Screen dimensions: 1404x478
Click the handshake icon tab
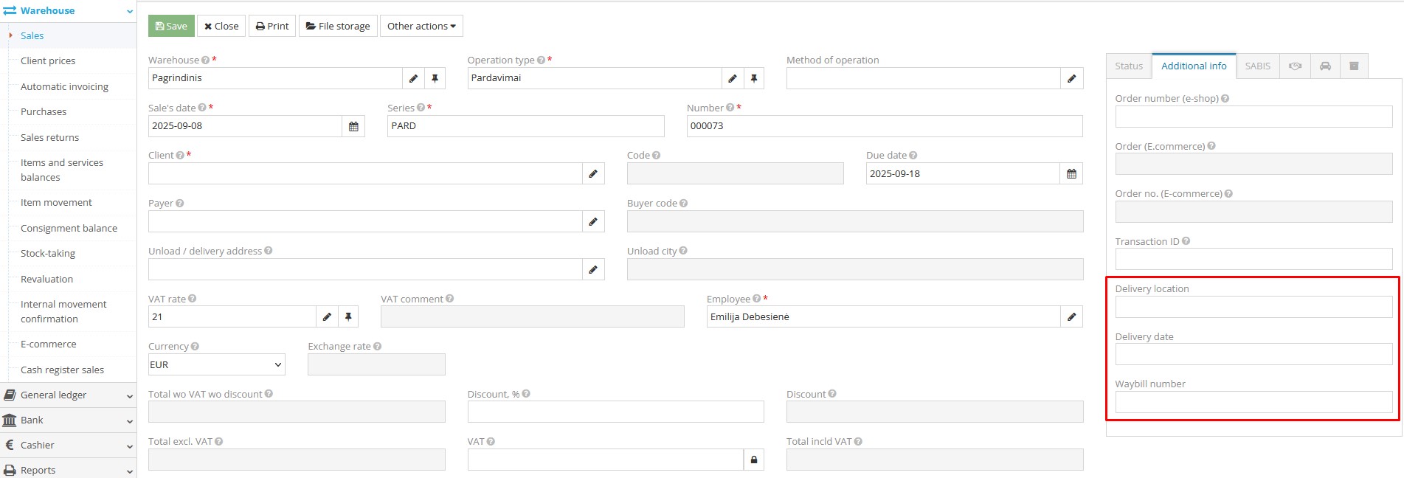coord(1295,66)
